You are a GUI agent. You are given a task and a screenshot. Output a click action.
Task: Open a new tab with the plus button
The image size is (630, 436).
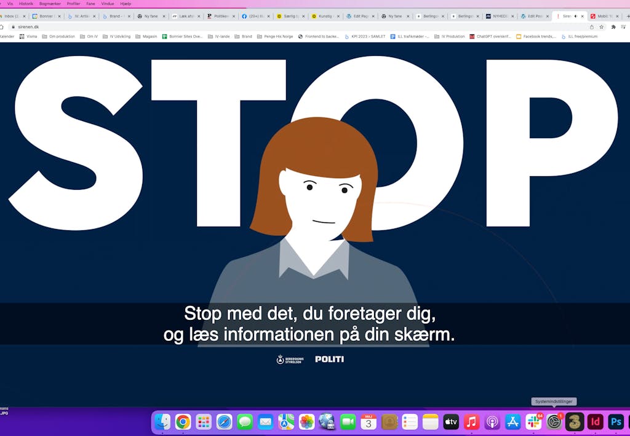627,16
